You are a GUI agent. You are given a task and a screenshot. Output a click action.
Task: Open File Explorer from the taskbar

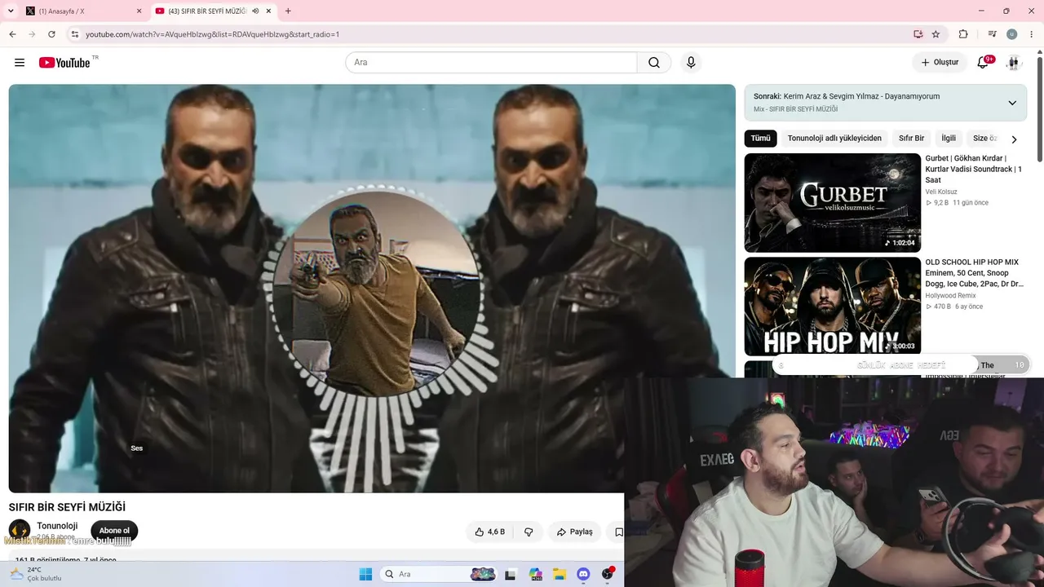click(560, 574)
